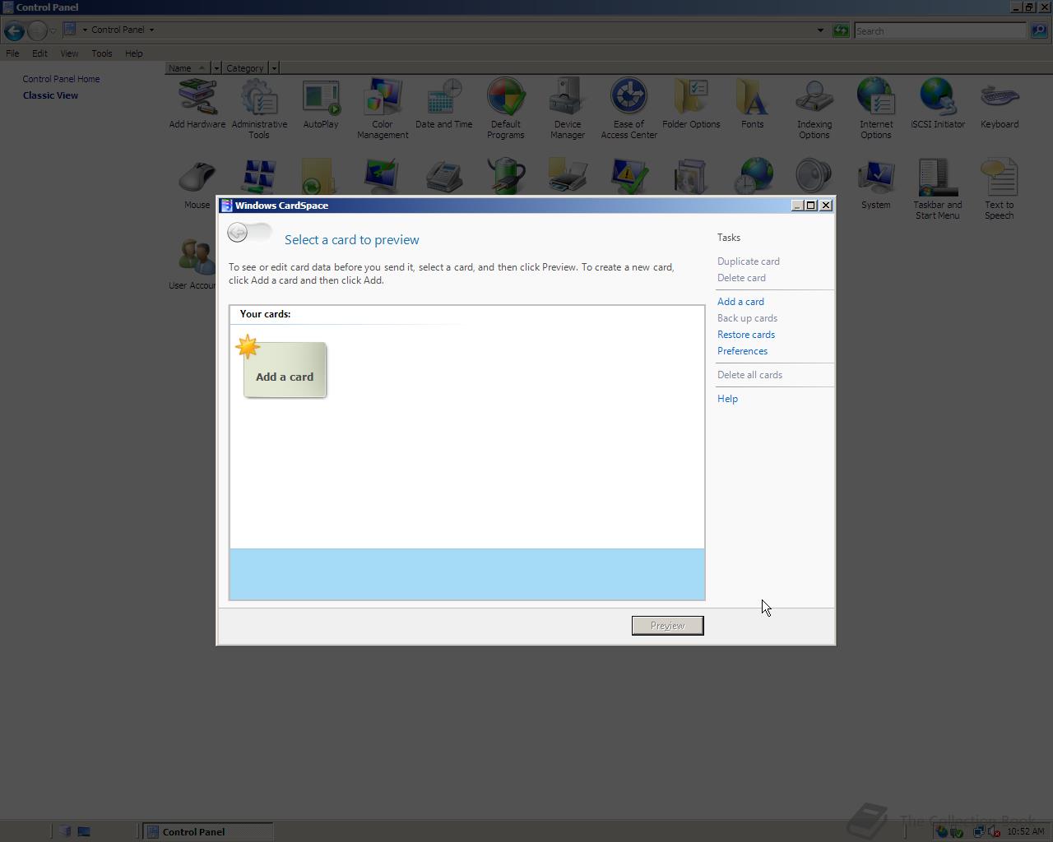This screenshot has height=842, width=1053.
Task: Open Add Hardware in Control Panel
Action: pyautogui.click(x=197, y=104)
